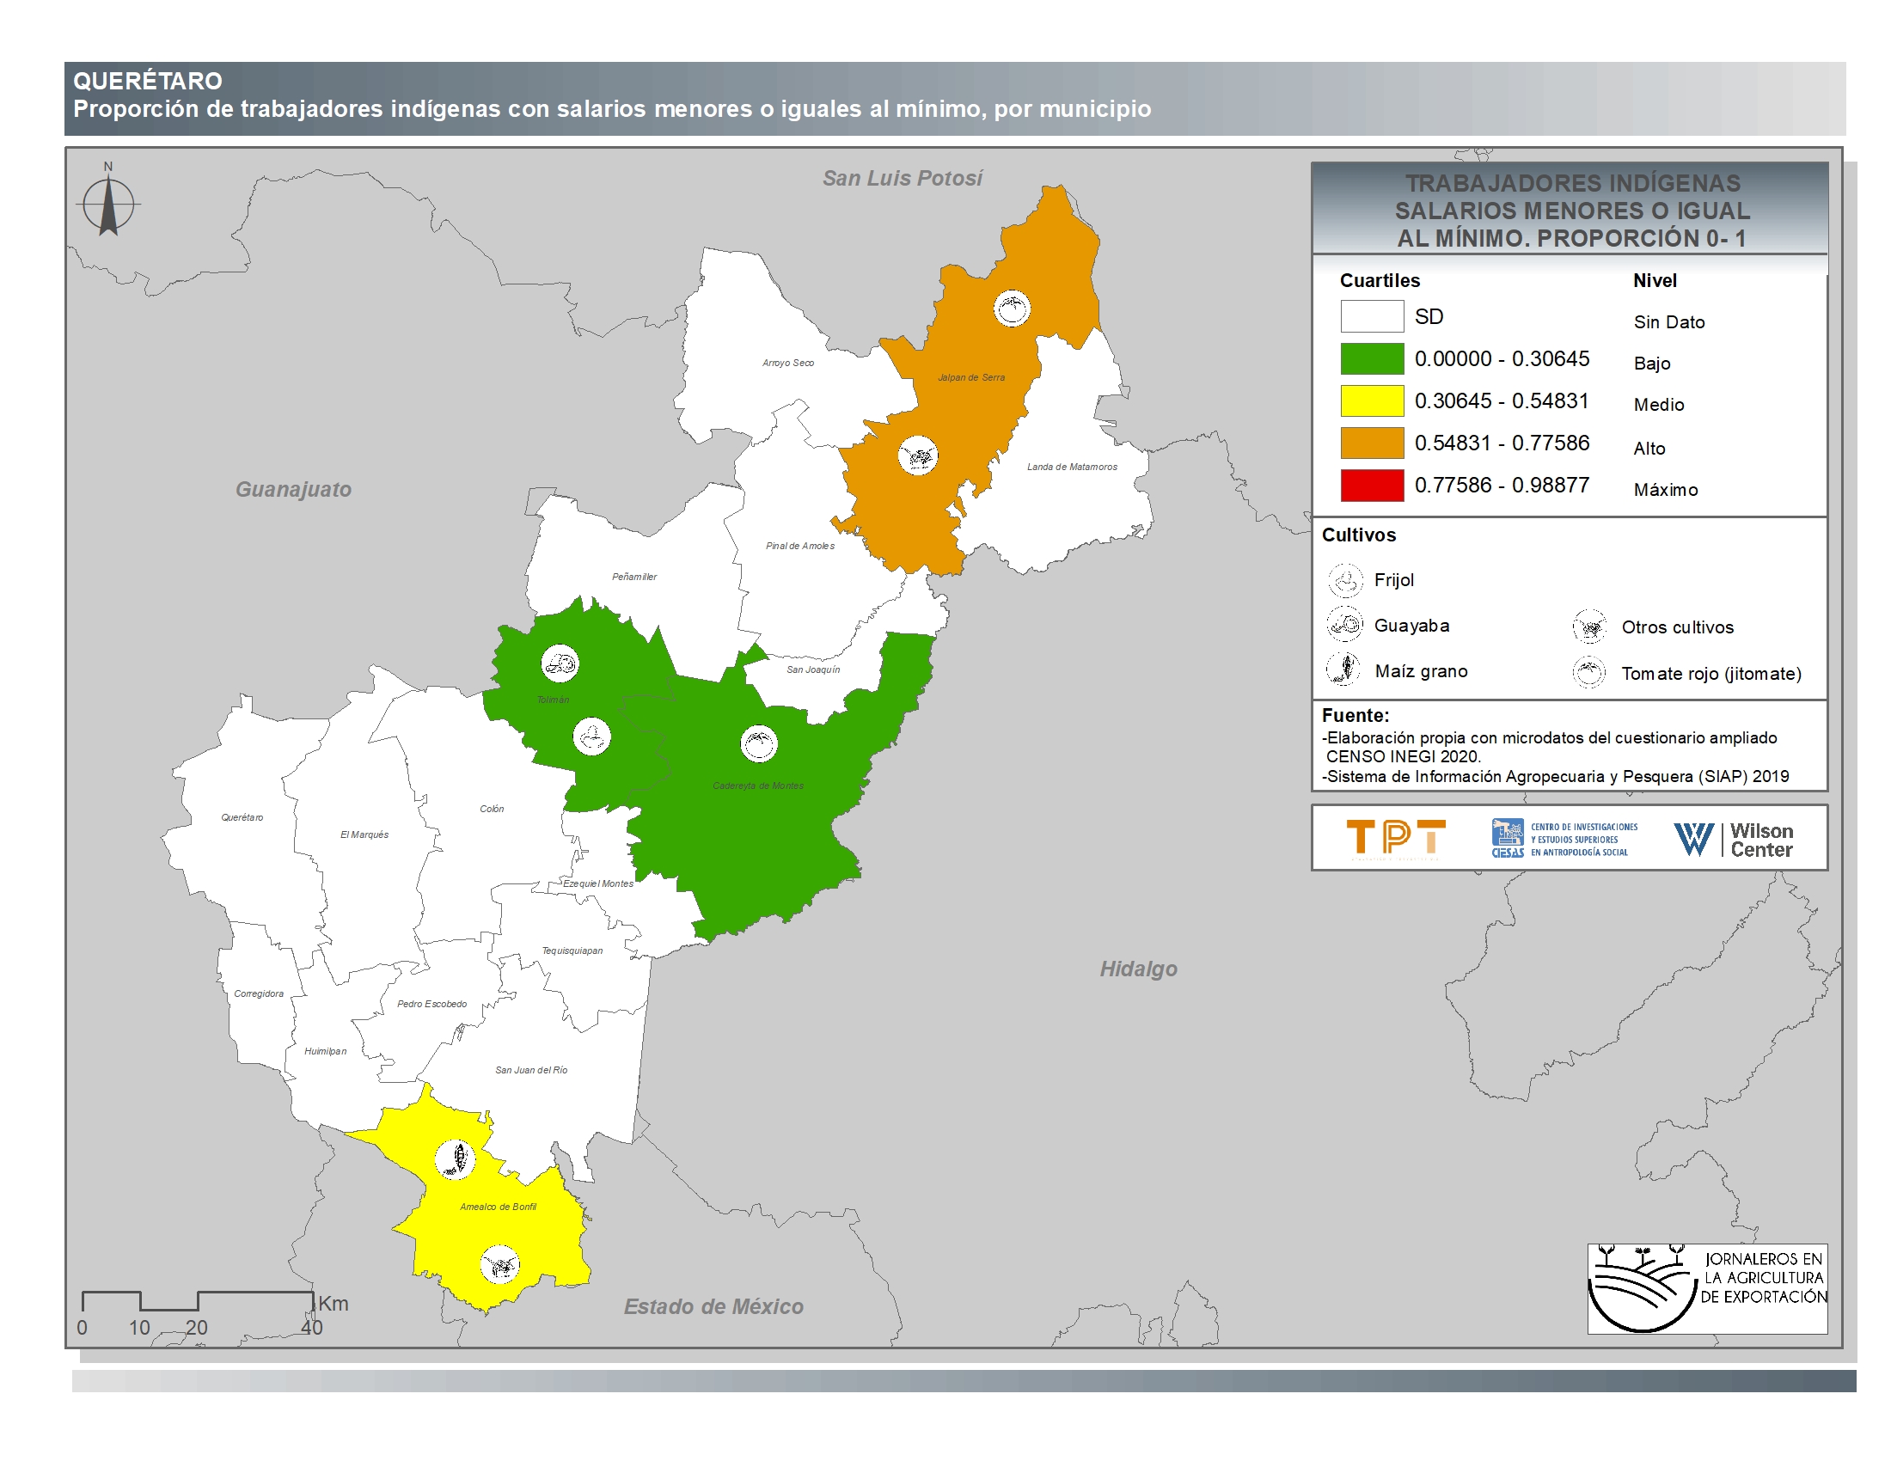Click the maize crop icon in Amealco de Bonfil
Screen dimensions: 1891x1461
[x=455, y=1159]
